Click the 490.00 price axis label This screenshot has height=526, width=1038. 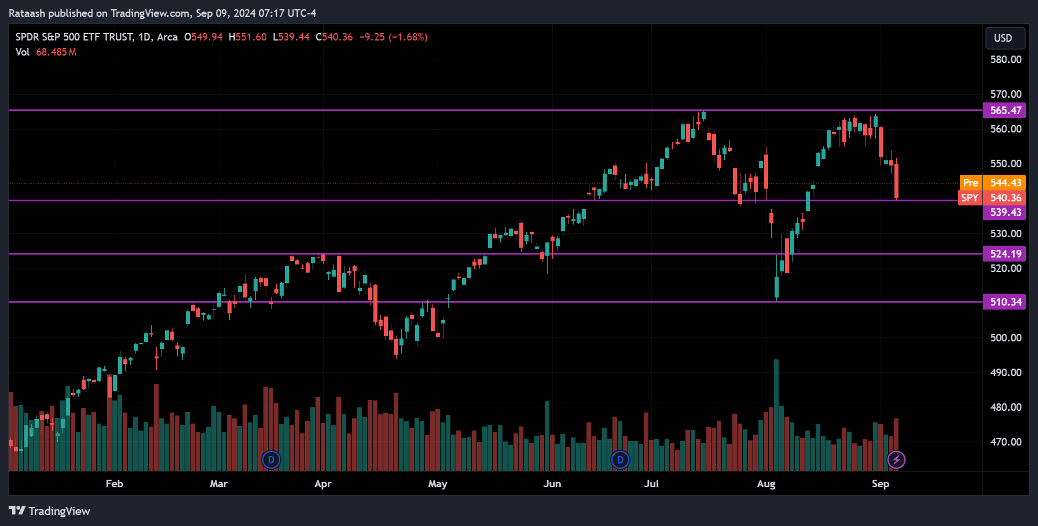point(1006,373)
